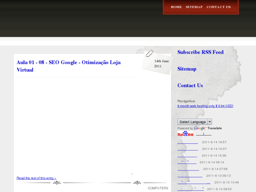
Task: Open the news item dated 2011-6-14 16:37
Action: (x=188, y=149)
